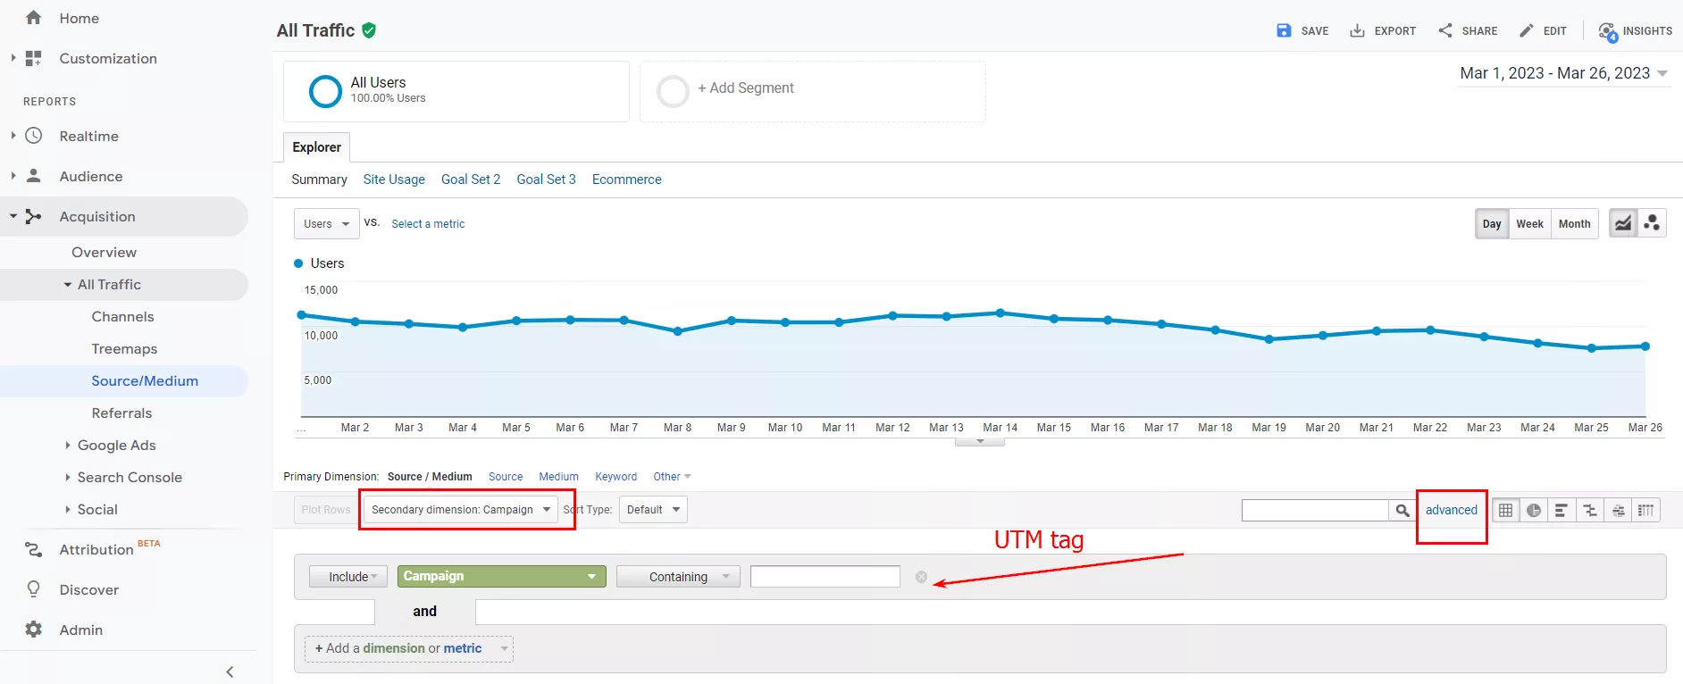Open the Containing match type dropdown

pos(678,577)
